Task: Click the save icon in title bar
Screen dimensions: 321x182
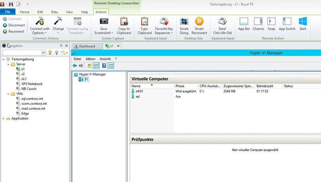Action: (x=11, y=4)
